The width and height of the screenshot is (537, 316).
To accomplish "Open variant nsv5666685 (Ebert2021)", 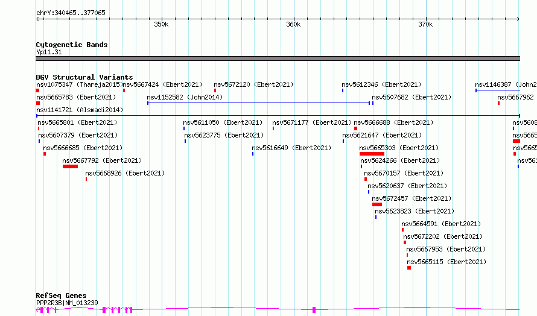I will [x=83, y=148].
